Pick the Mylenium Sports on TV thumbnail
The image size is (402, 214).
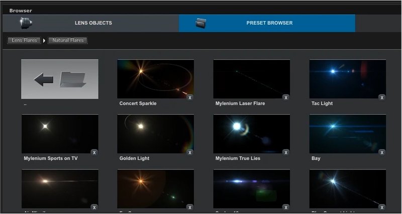click(x=60, y=134)
